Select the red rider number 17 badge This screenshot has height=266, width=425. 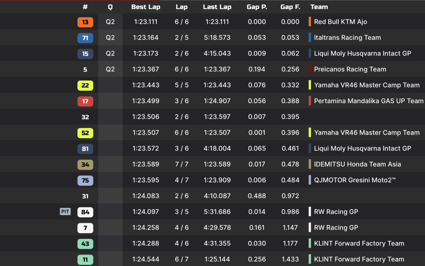[x=85, y=101]
